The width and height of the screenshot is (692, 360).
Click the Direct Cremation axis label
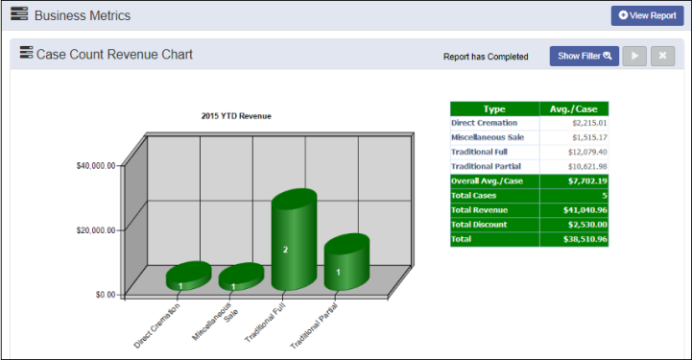[156, 325]
